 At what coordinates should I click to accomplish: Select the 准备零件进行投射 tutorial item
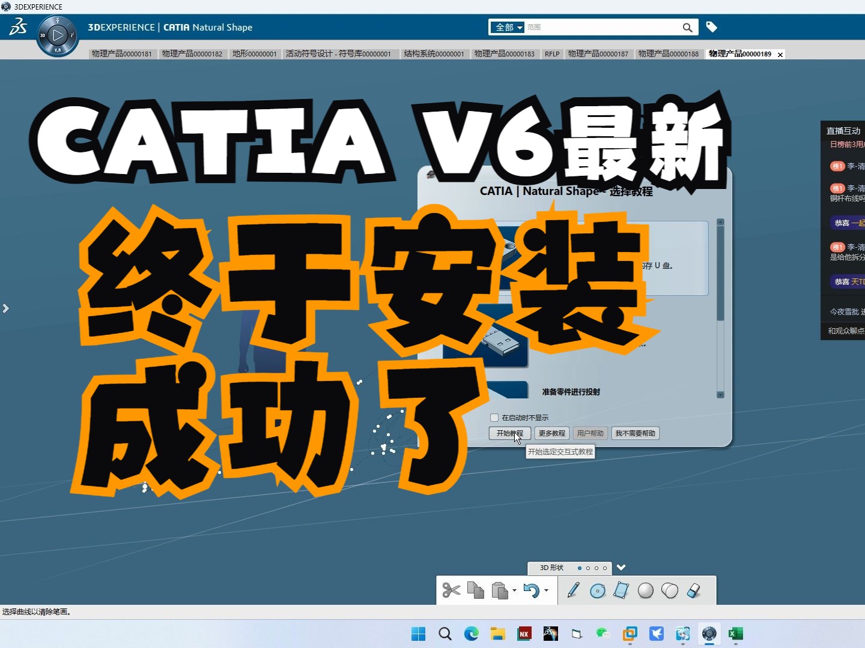tap(571, 392)
